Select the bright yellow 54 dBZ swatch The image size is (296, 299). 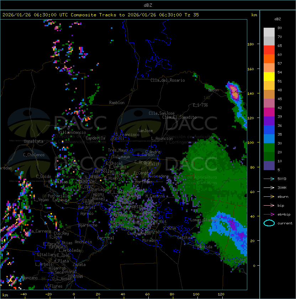[x=269, y=76]
